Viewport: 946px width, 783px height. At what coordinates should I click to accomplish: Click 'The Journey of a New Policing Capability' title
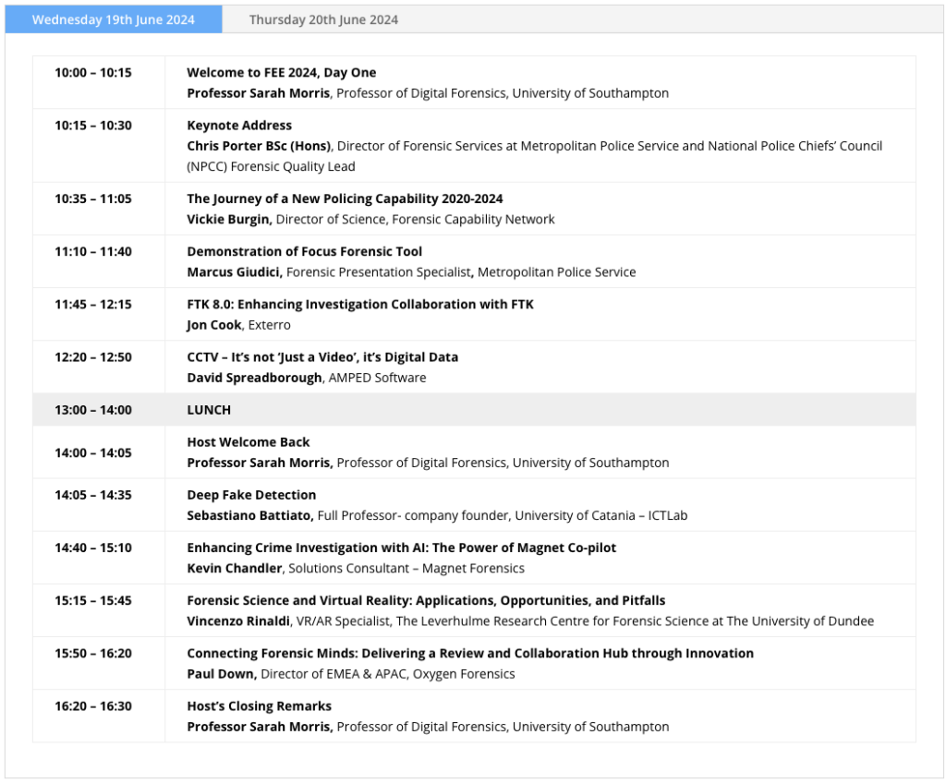click(x=345, y=199)
